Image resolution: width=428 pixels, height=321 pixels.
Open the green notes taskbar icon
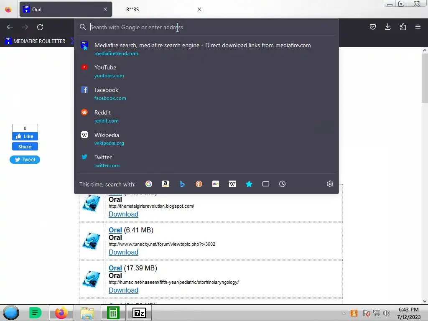(35, 313)
